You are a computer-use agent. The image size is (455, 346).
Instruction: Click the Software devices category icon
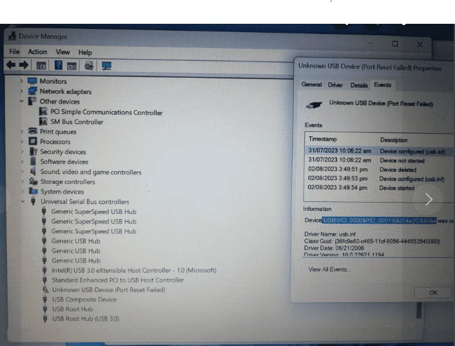click(33, 161)
